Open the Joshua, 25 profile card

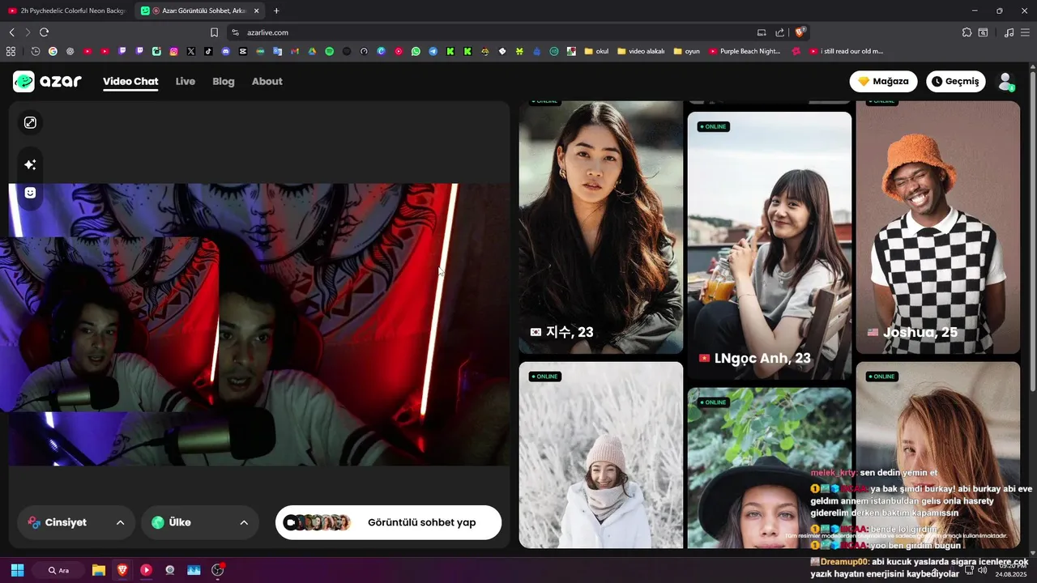point(938,227)
